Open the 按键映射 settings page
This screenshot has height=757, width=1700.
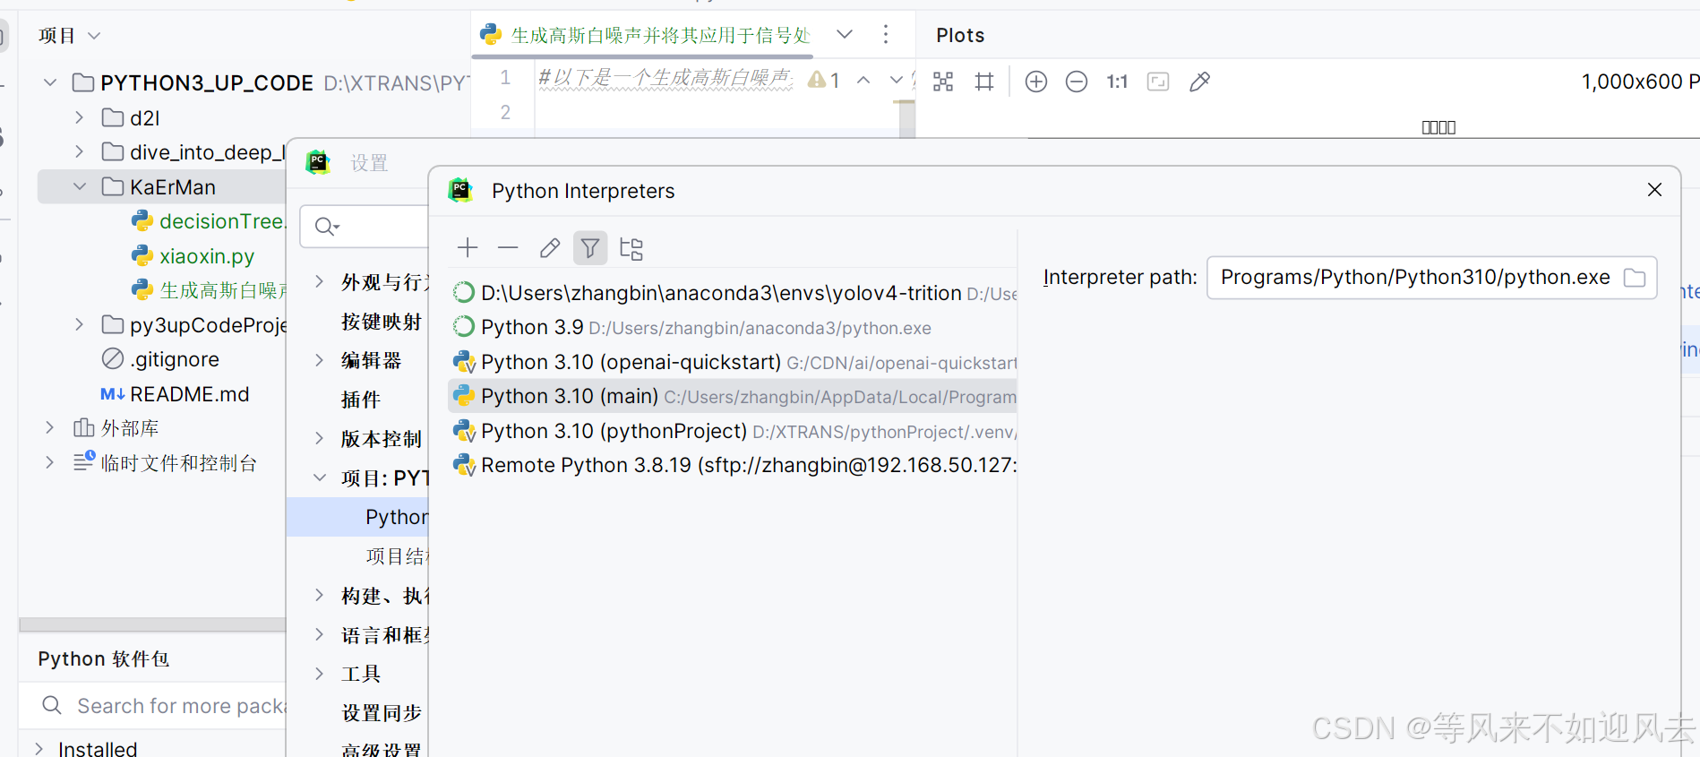pyautogui.click(x=382, y=322)
